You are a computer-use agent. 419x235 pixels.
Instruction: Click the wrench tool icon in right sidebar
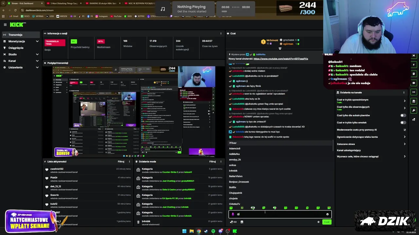(x=414, y=110)
